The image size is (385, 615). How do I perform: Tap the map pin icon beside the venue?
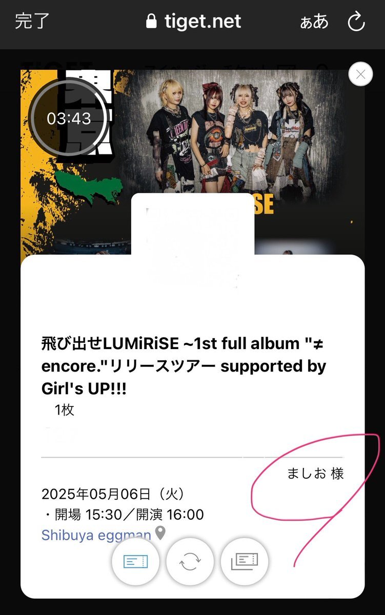(160, 534)
